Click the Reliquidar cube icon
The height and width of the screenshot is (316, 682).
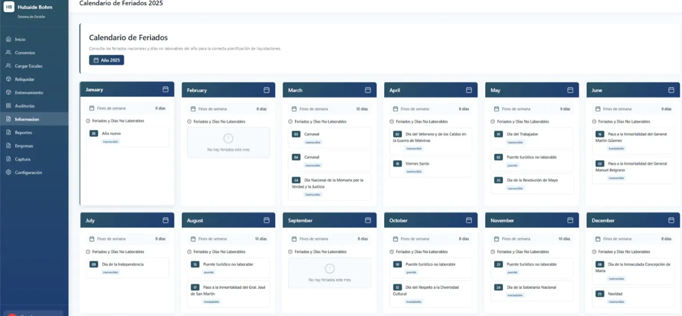tap(8, 79)
